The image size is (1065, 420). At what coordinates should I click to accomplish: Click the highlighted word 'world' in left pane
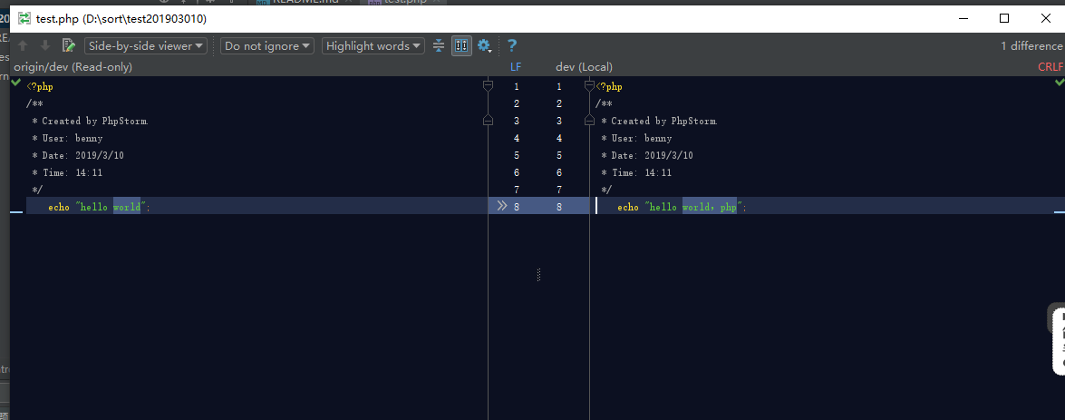pos(126,207)
